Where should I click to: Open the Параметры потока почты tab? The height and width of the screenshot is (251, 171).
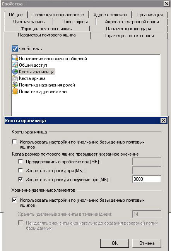(129, 36)
